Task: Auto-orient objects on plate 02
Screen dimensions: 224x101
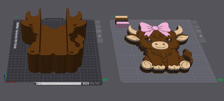Action: click(196, 27)
